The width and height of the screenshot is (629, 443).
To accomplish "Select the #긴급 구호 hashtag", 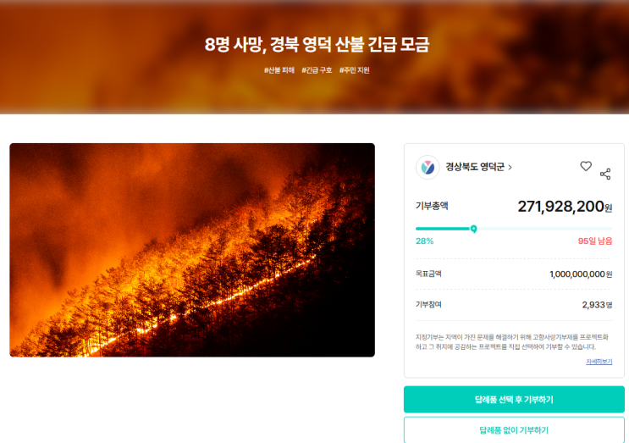I will tap(317, 70).
